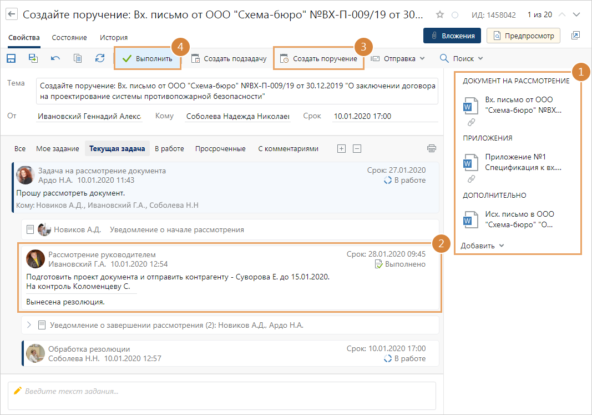The image size is (592, 415).
Task: Open task in new window icon
Action: click(575, 36)
